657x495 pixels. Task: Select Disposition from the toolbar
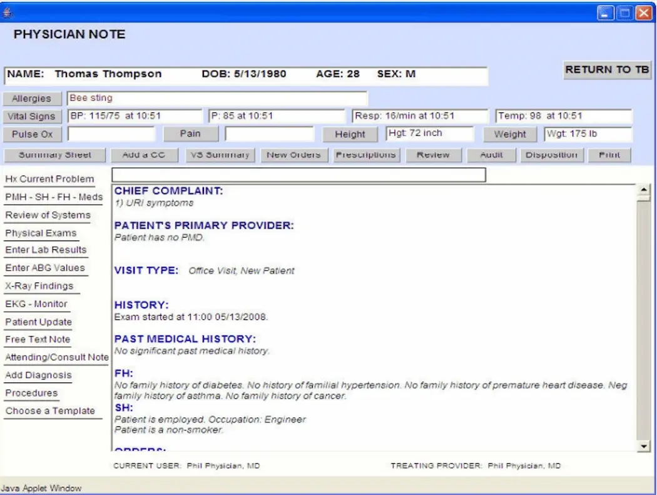pos(552,155)
